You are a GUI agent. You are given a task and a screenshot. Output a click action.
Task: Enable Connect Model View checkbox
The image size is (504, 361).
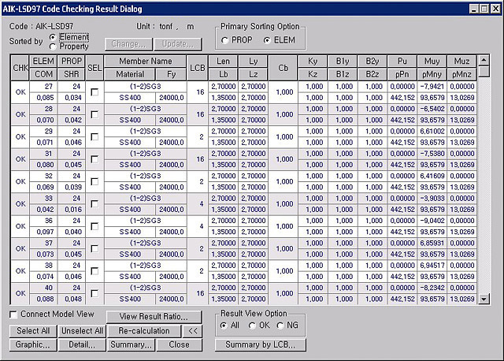click(13, 314)
